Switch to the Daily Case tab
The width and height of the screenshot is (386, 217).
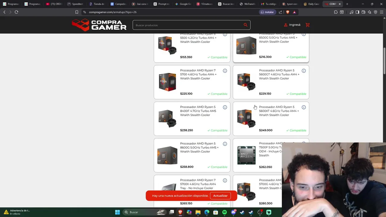pos(312,4)
